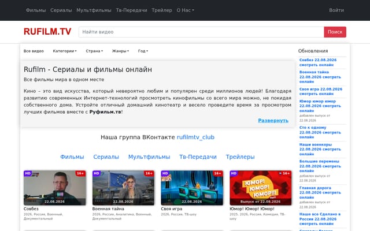Screen dimensions: 370x231
Task: Open Тв-Передачи in top navigation bar
Action: [x=131, y=10]
